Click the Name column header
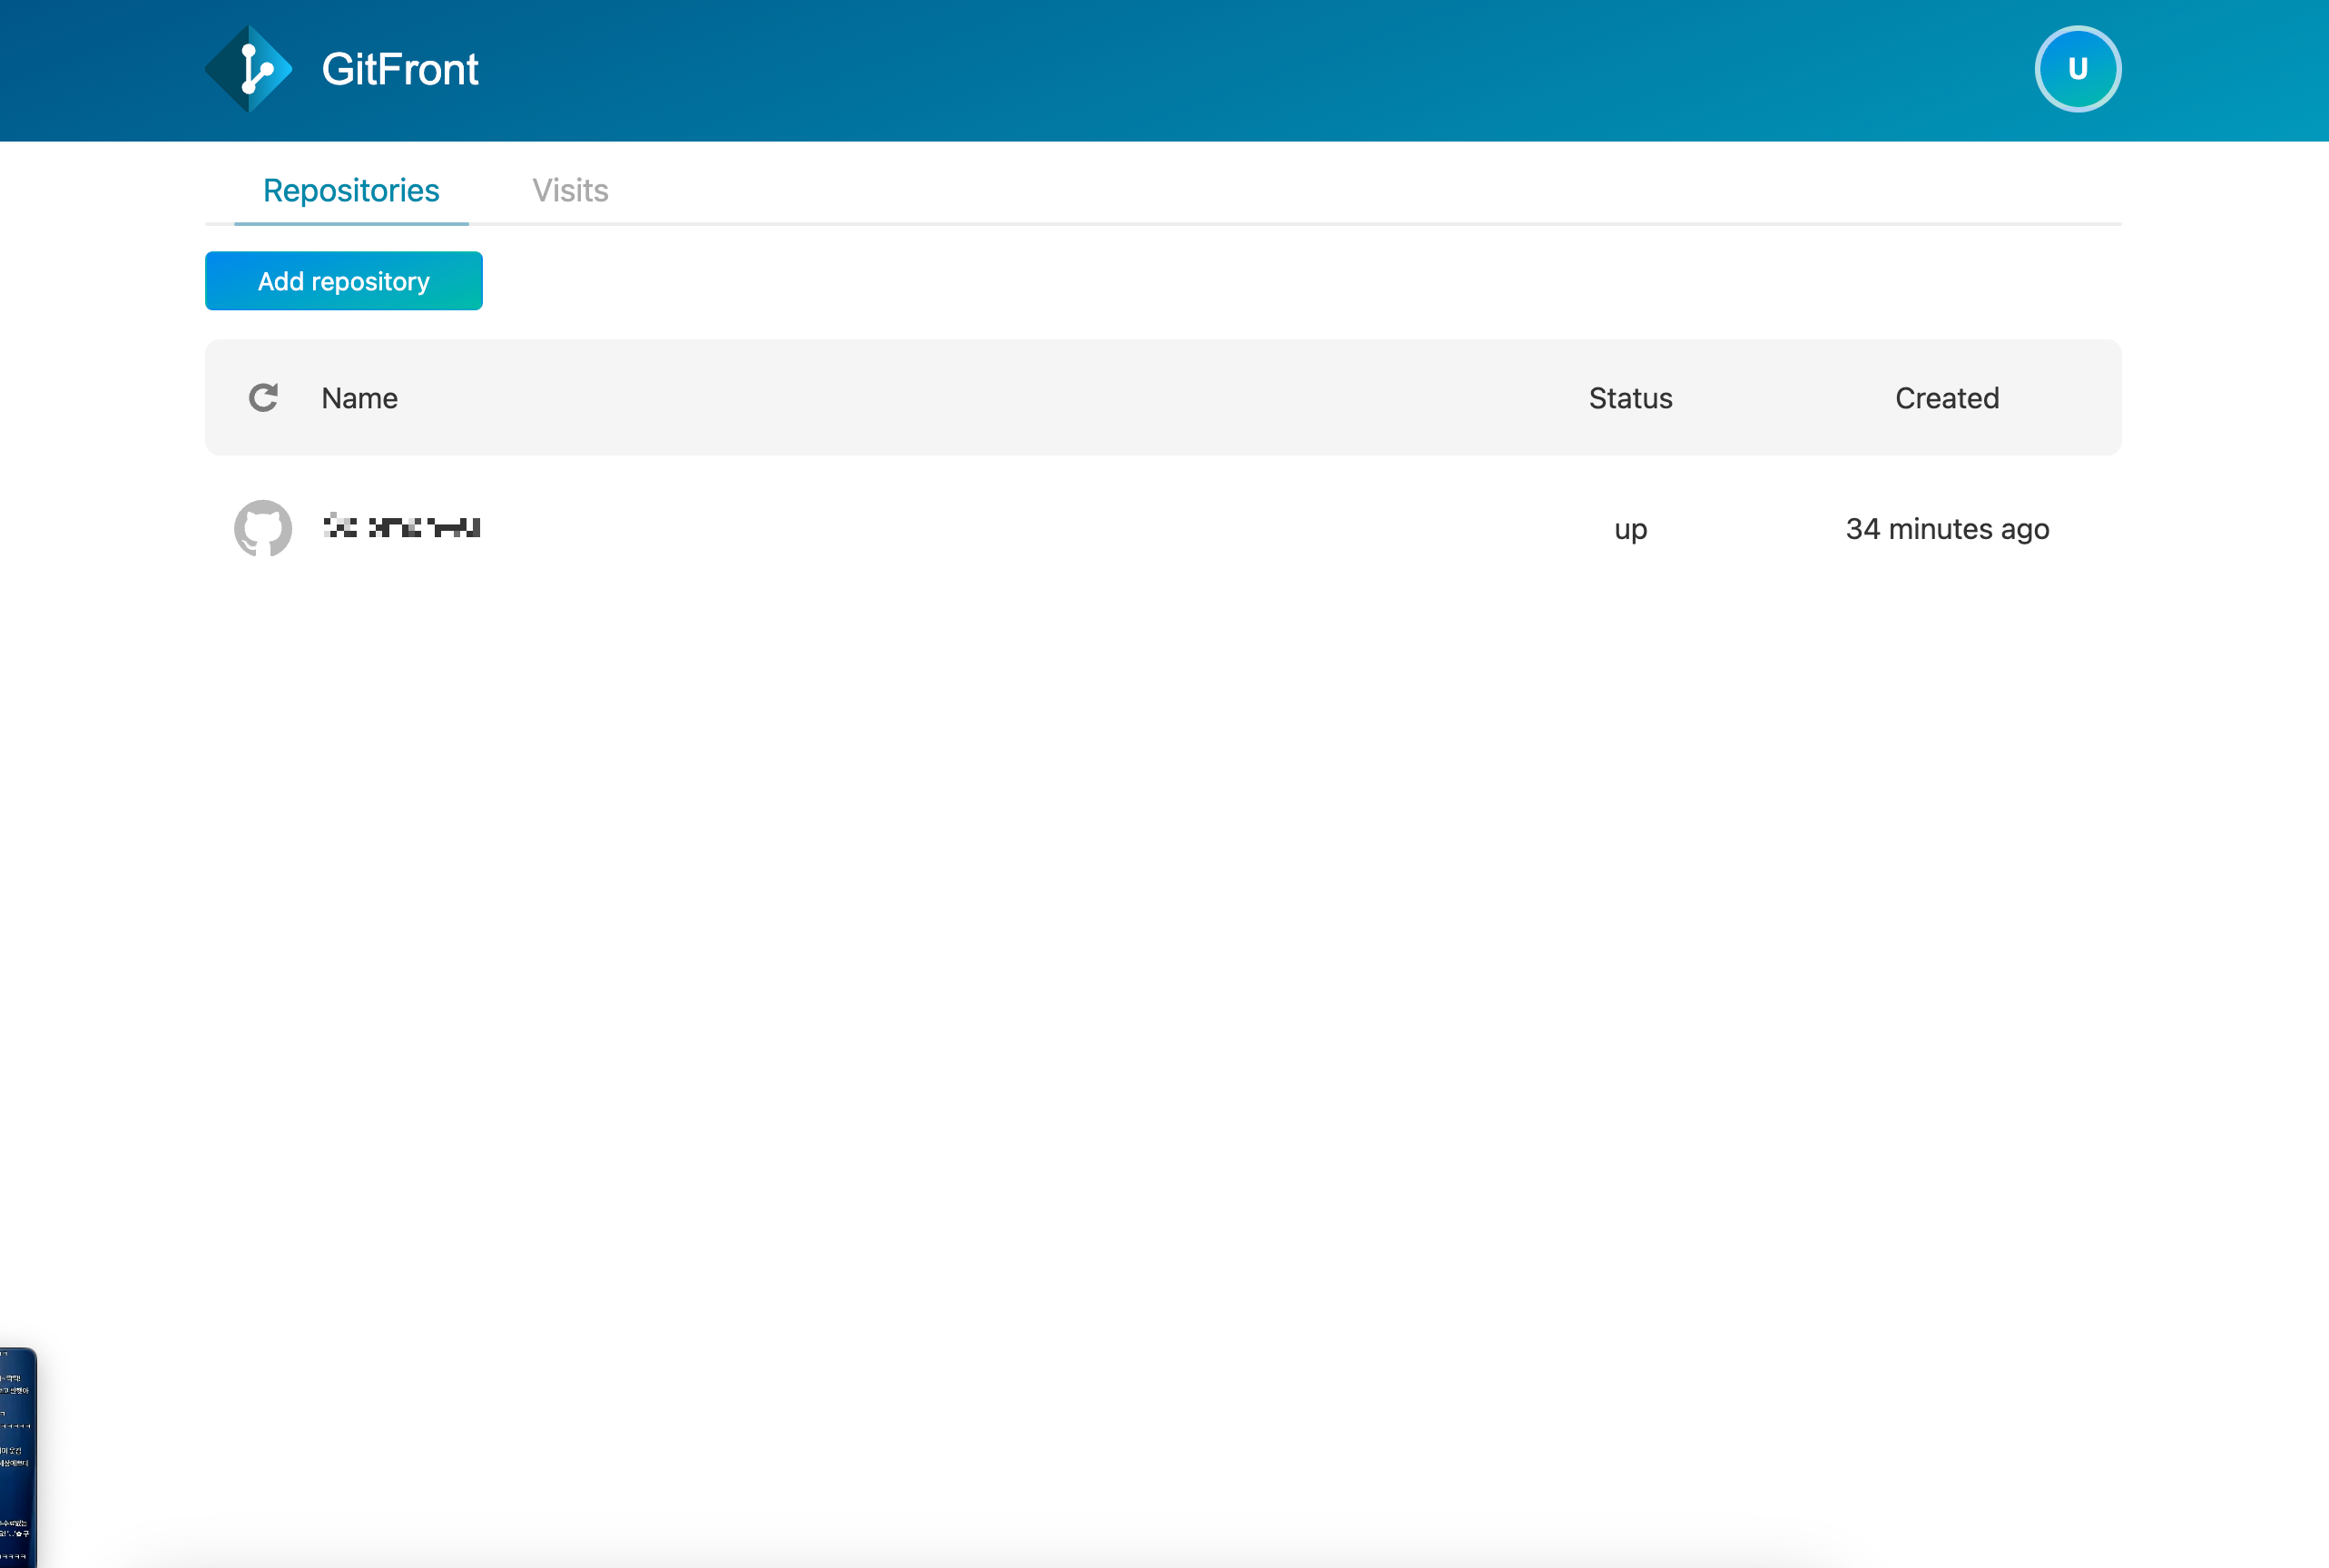Image resolution: width=2329 pixels, height=1568 pixels. (359, 398)
